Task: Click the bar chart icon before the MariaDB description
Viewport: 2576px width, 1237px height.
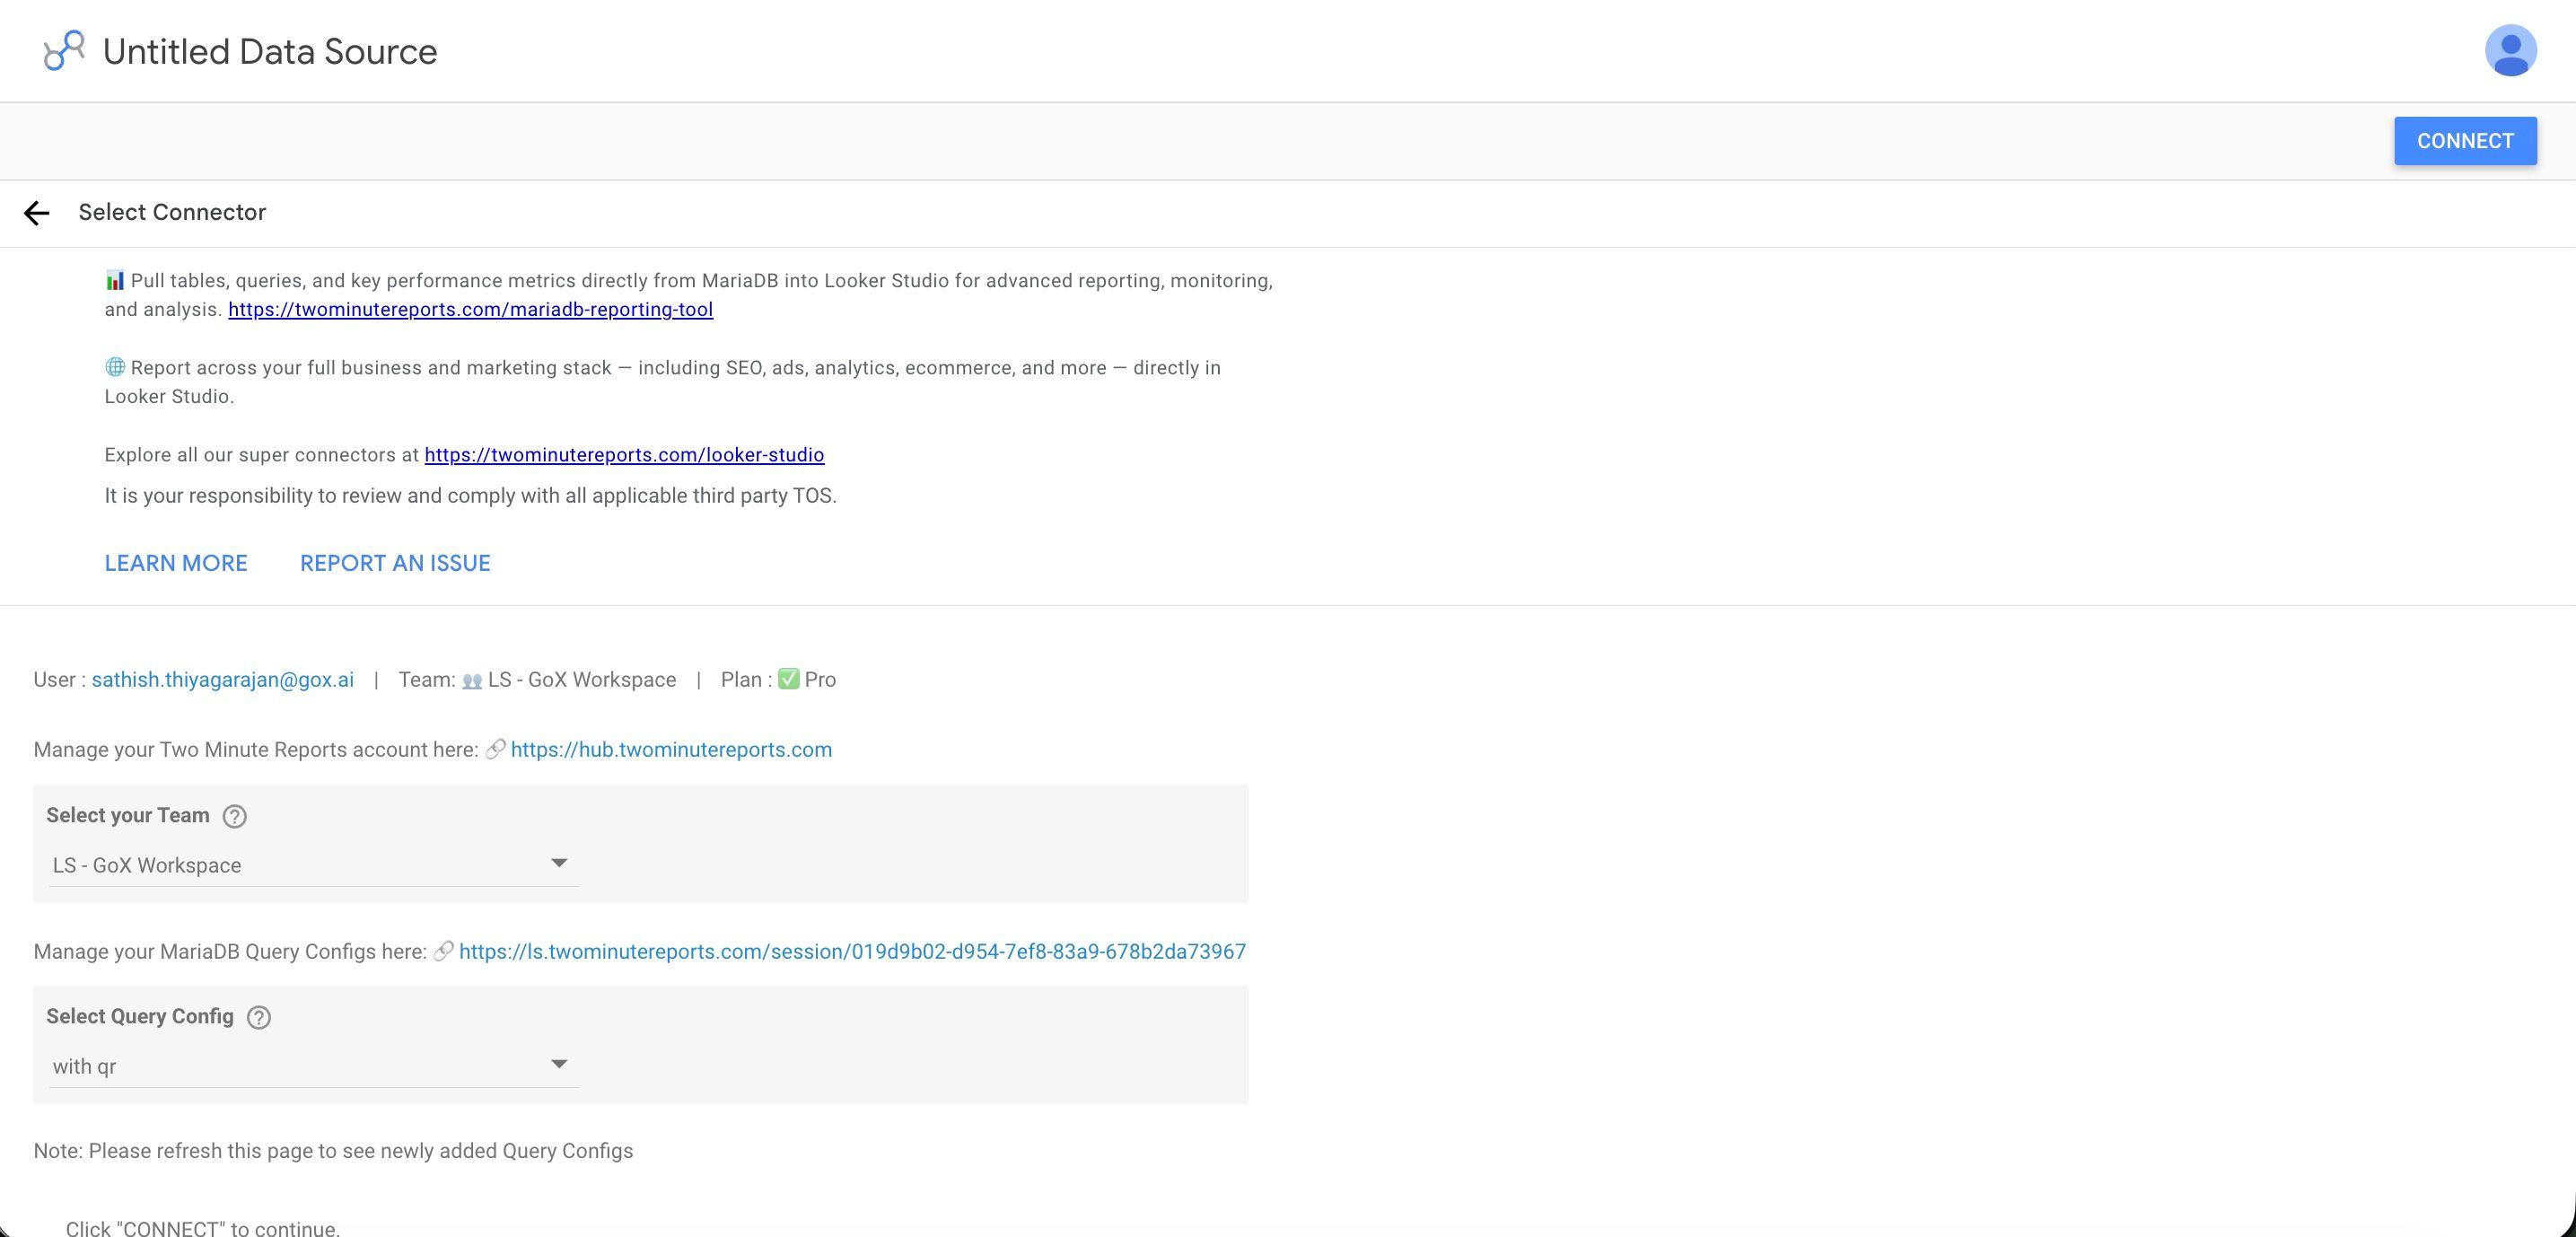Action: (113, 280)
